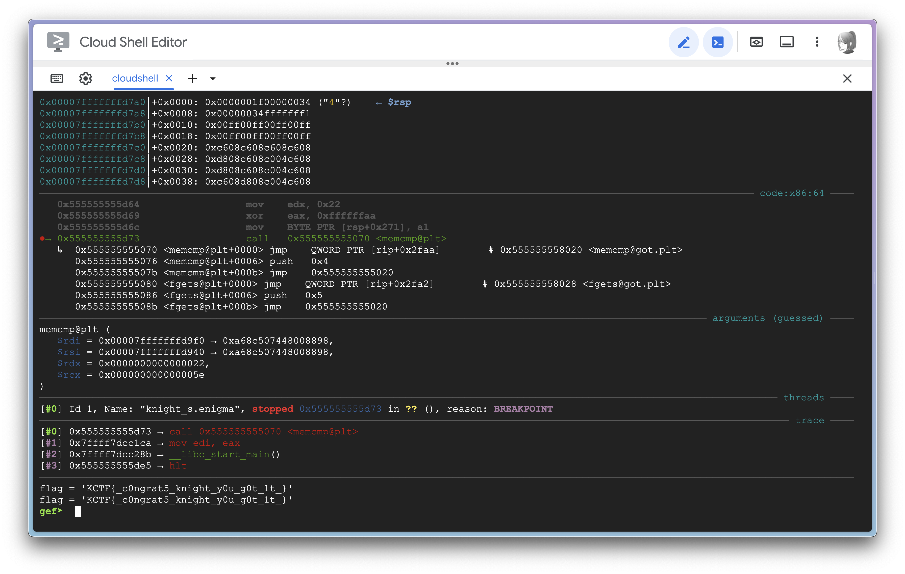Click the user profile avatar
The image size is (905, 574).
(847, 42)
